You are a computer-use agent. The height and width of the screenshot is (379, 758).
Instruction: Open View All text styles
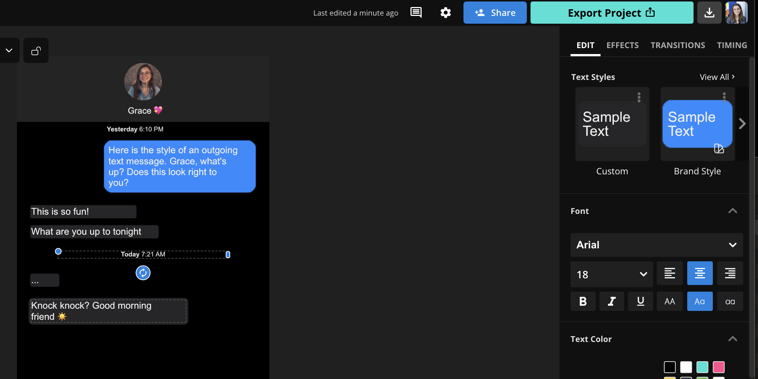(x=717, y=77)
